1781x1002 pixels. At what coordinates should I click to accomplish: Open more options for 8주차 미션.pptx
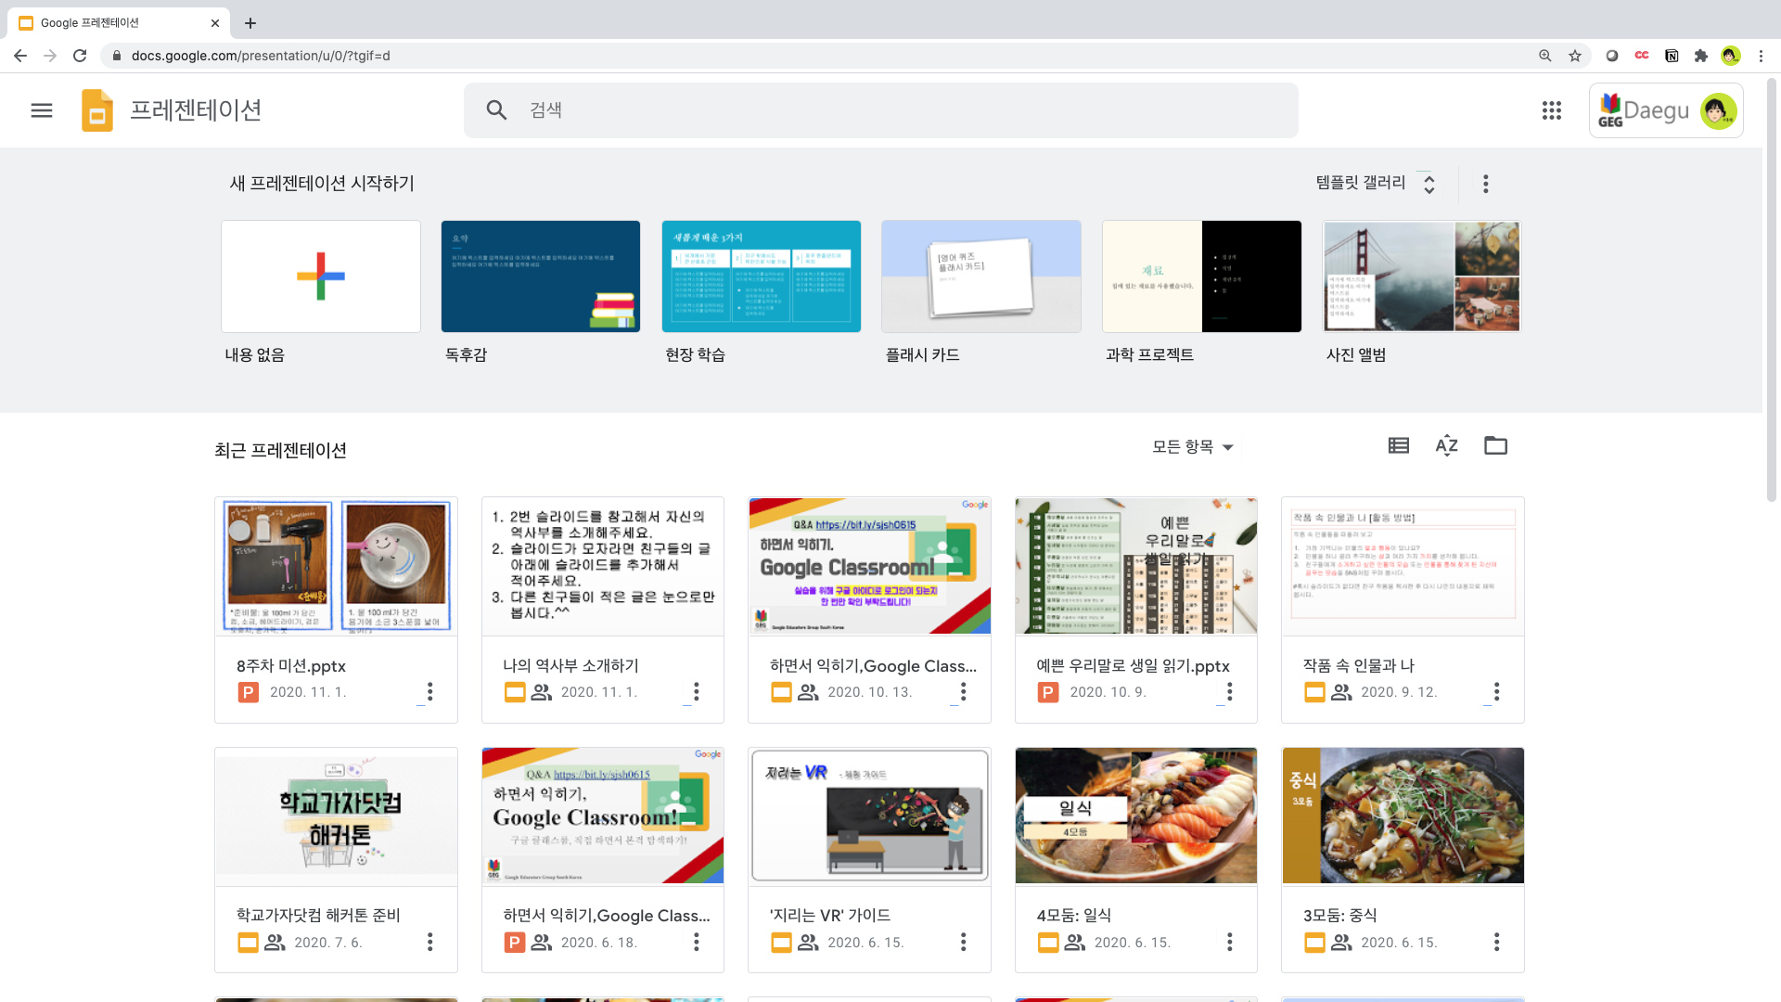(x=429, y=692)
